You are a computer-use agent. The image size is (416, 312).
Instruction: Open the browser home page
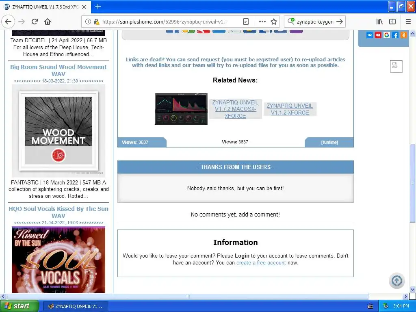pyautogui.click(x=48, y=22)
